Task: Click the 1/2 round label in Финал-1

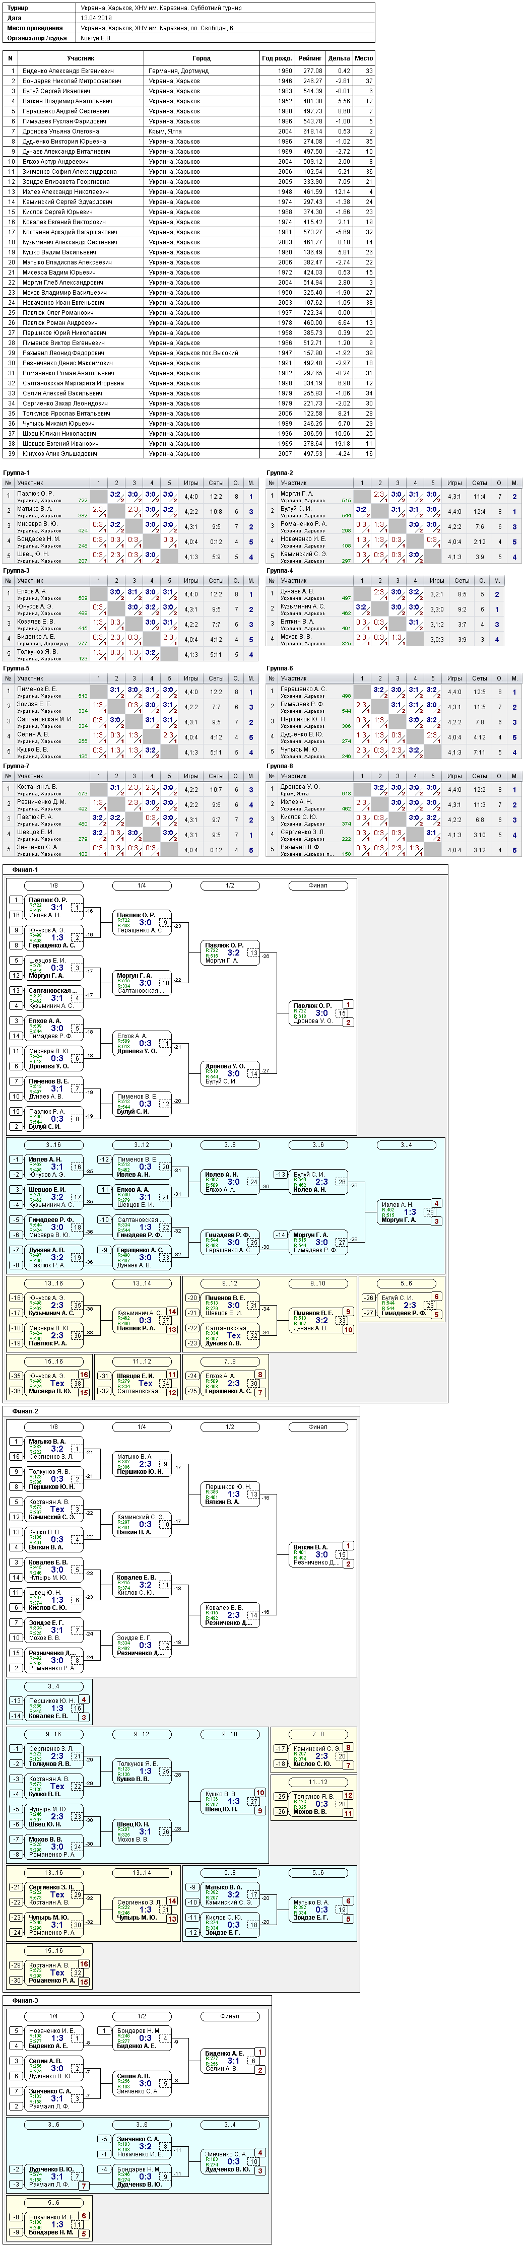Action: (229, 886)
